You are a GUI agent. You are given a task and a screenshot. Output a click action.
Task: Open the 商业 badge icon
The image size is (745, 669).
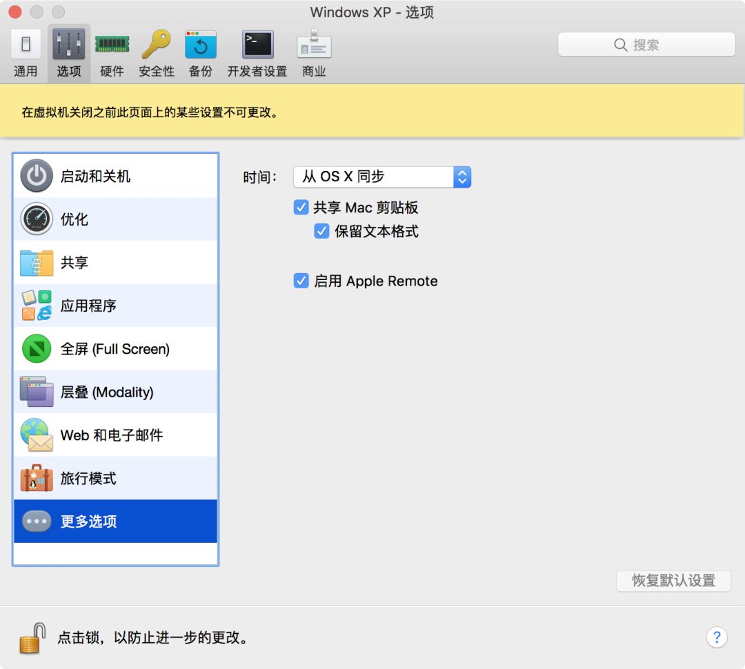click(314, 44)
